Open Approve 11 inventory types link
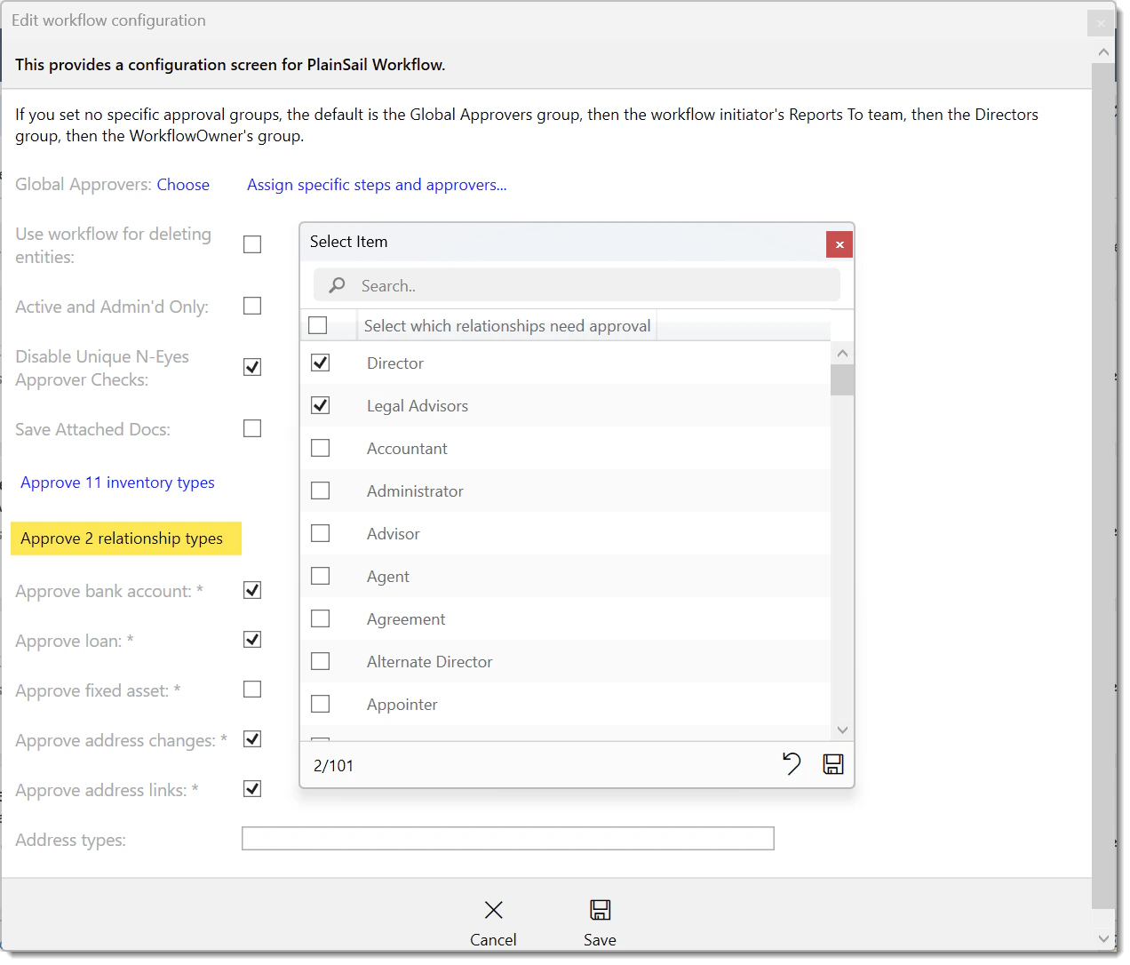This screenshot has width=1130, height=965. pyautogui.click(x=117, y=482)
